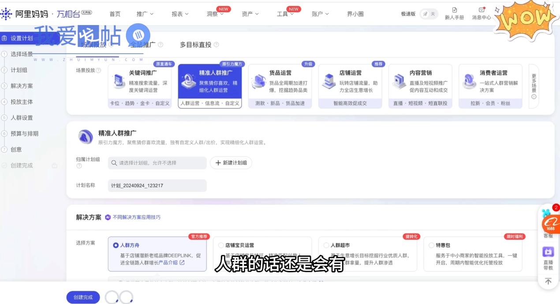Jump to 创意 step in sidebar
The width and height of the screenshot is (560, 304).
coord(16,149)
